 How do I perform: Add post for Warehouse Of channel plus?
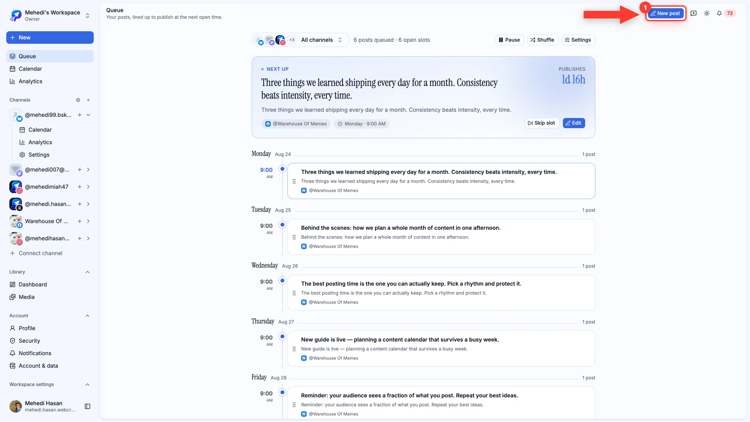tap(80, 221)
